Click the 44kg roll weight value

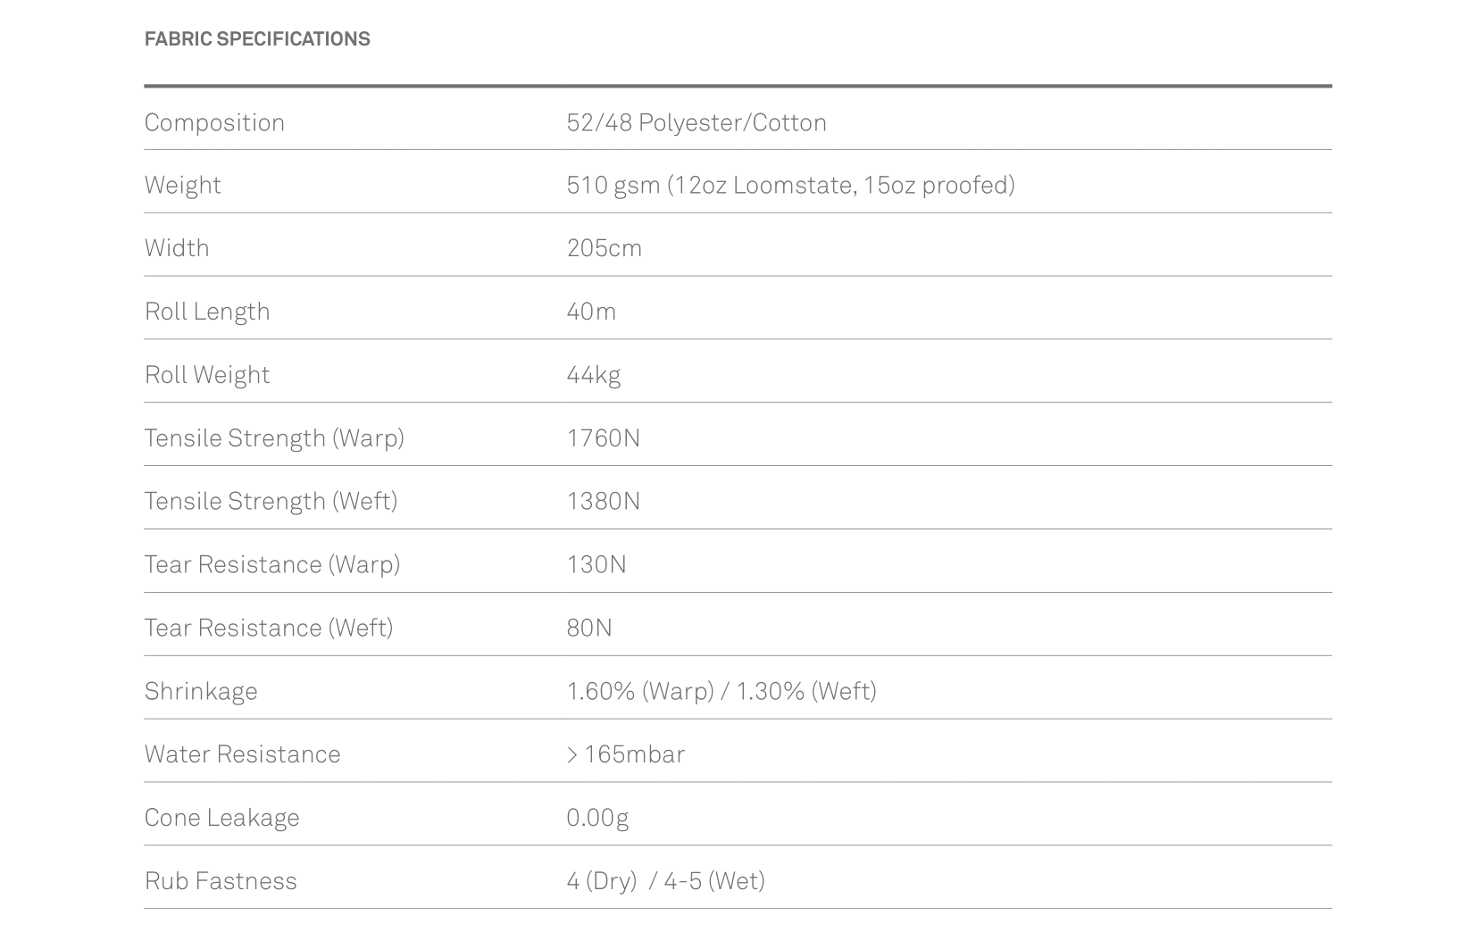[593, 375]
